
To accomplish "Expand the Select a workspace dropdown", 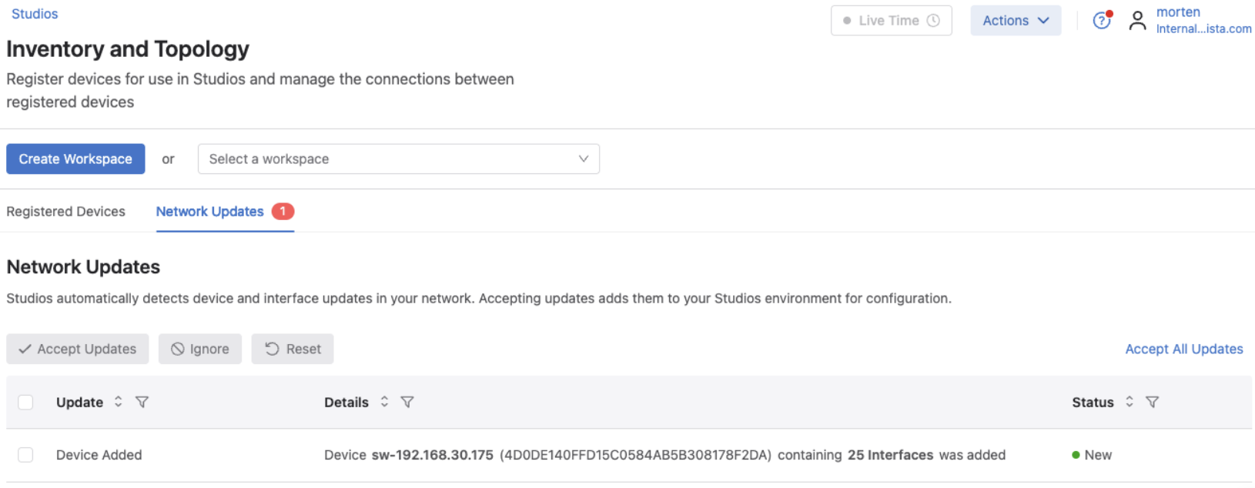I will 398,159.
